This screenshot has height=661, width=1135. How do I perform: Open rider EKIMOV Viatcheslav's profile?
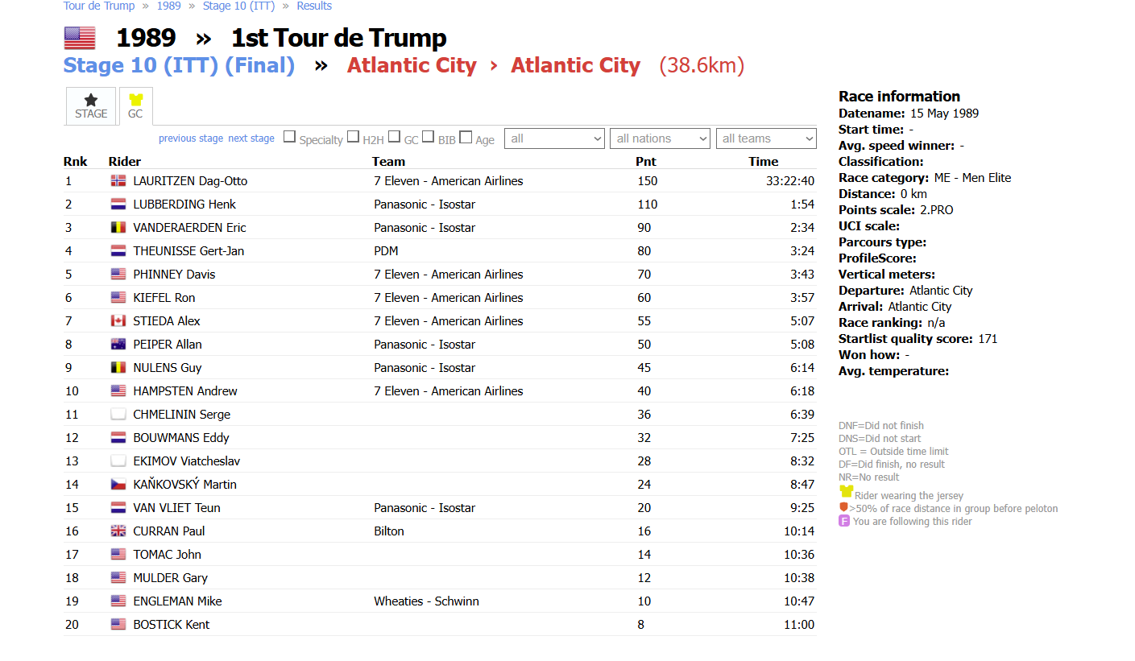(x=187, y=461)
